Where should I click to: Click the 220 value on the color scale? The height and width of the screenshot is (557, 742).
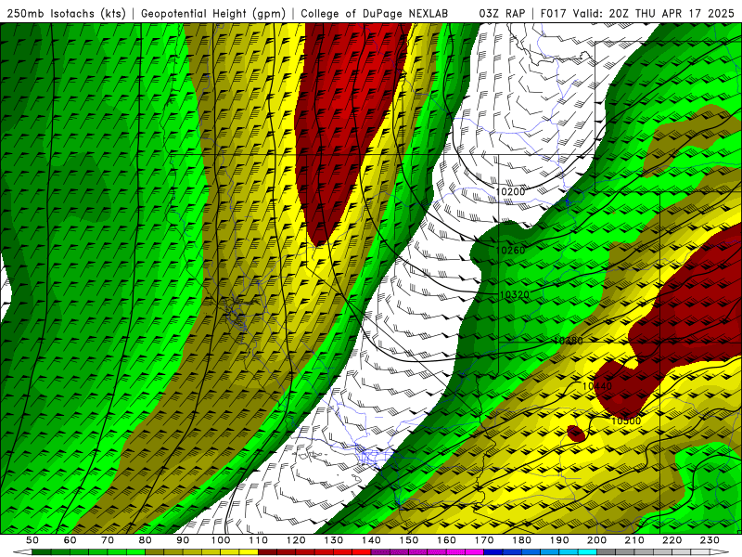click(672, 540)
